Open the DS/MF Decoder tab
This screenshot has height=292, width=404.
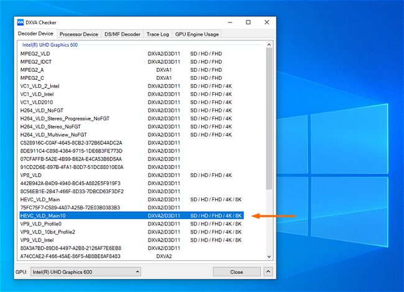click(122, 34)
